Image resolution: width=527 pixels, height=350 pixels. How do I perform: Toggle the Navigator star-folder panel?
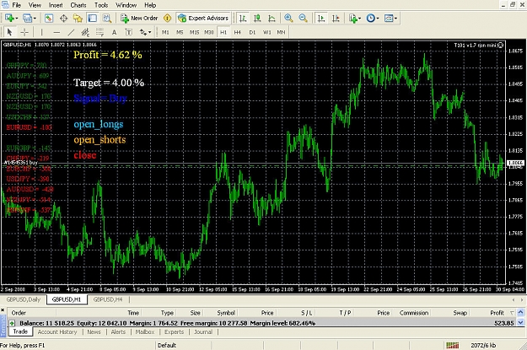coord(78,19)
